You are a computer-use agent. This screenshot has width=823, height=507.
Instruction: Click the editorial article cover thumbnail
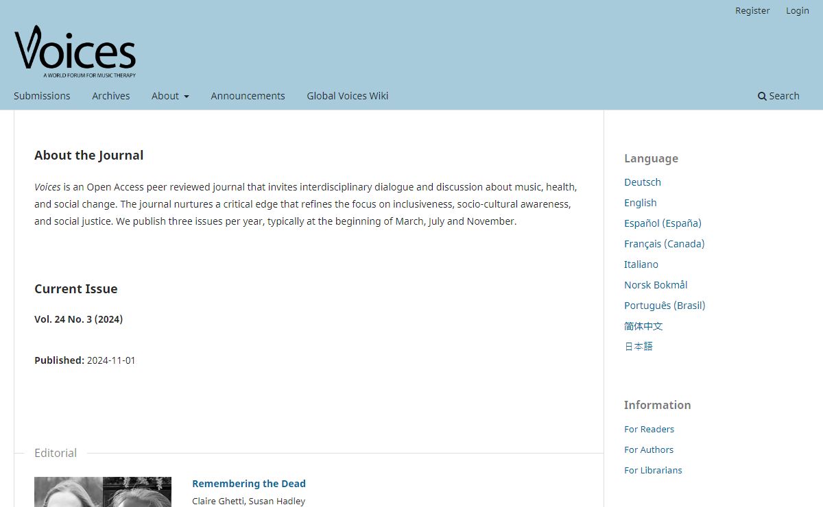(x=103, y=492)
